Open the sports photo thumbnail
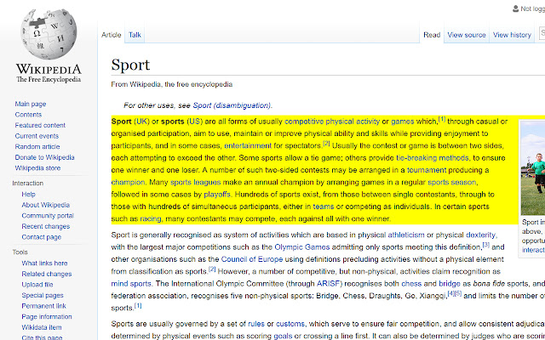The height and width of the screenshot is (340, 545). (x=533, y=168)
